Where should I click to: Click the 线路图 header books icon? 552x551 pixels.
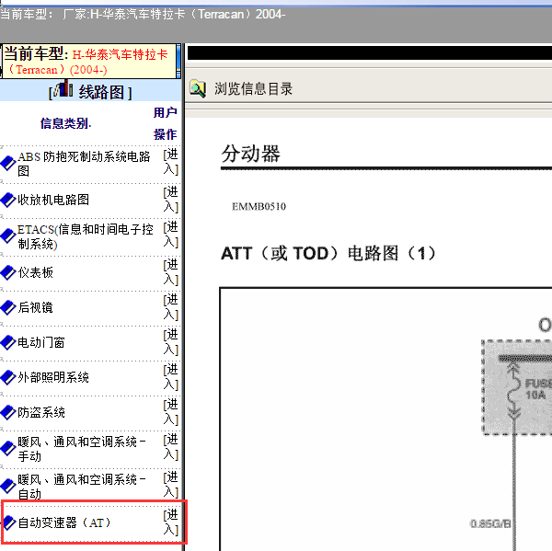[x=63, y=88]
